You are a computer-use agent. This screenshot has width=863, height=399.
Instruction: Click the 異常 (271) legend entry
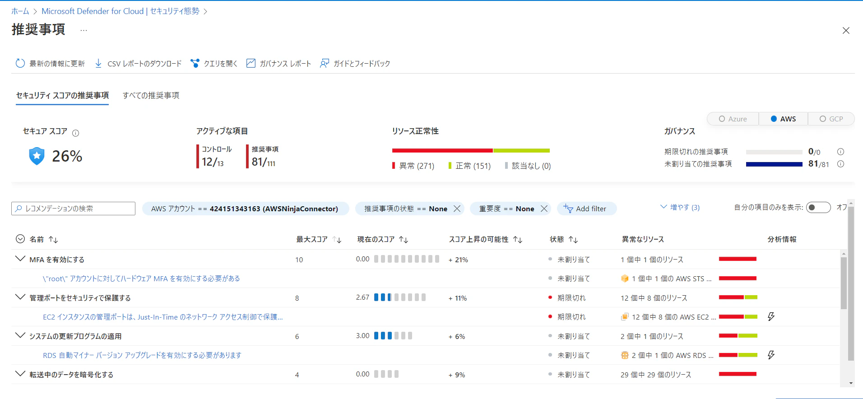(413, 166)
